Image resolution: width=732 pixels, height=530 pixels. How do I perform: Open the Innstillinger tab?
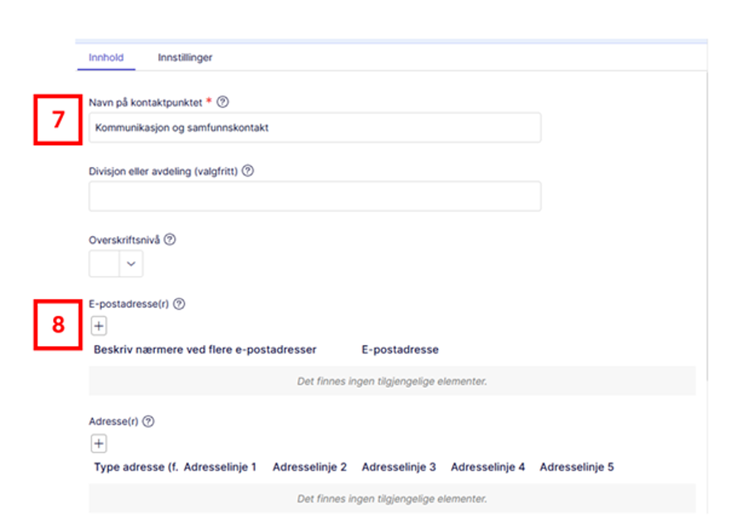click(x=185, y=58)
